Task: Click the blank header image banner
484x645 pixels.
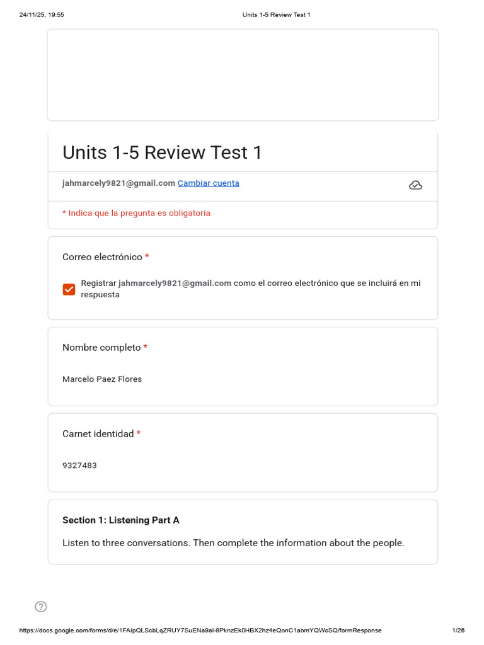Action: pos(243,75)
